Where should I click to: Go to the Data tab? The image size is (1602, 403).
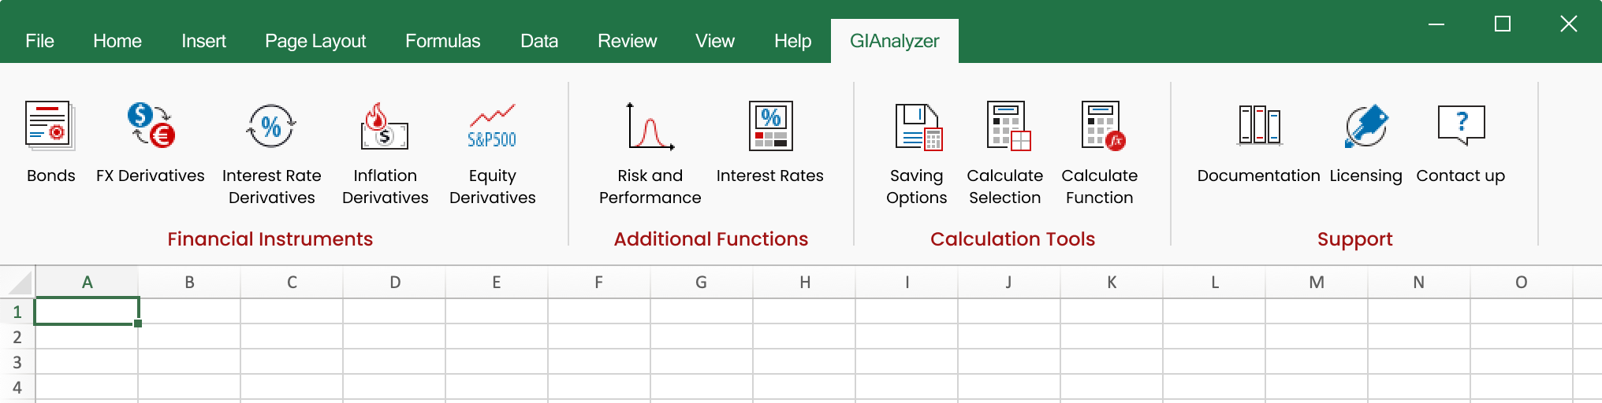coord(539,41)
